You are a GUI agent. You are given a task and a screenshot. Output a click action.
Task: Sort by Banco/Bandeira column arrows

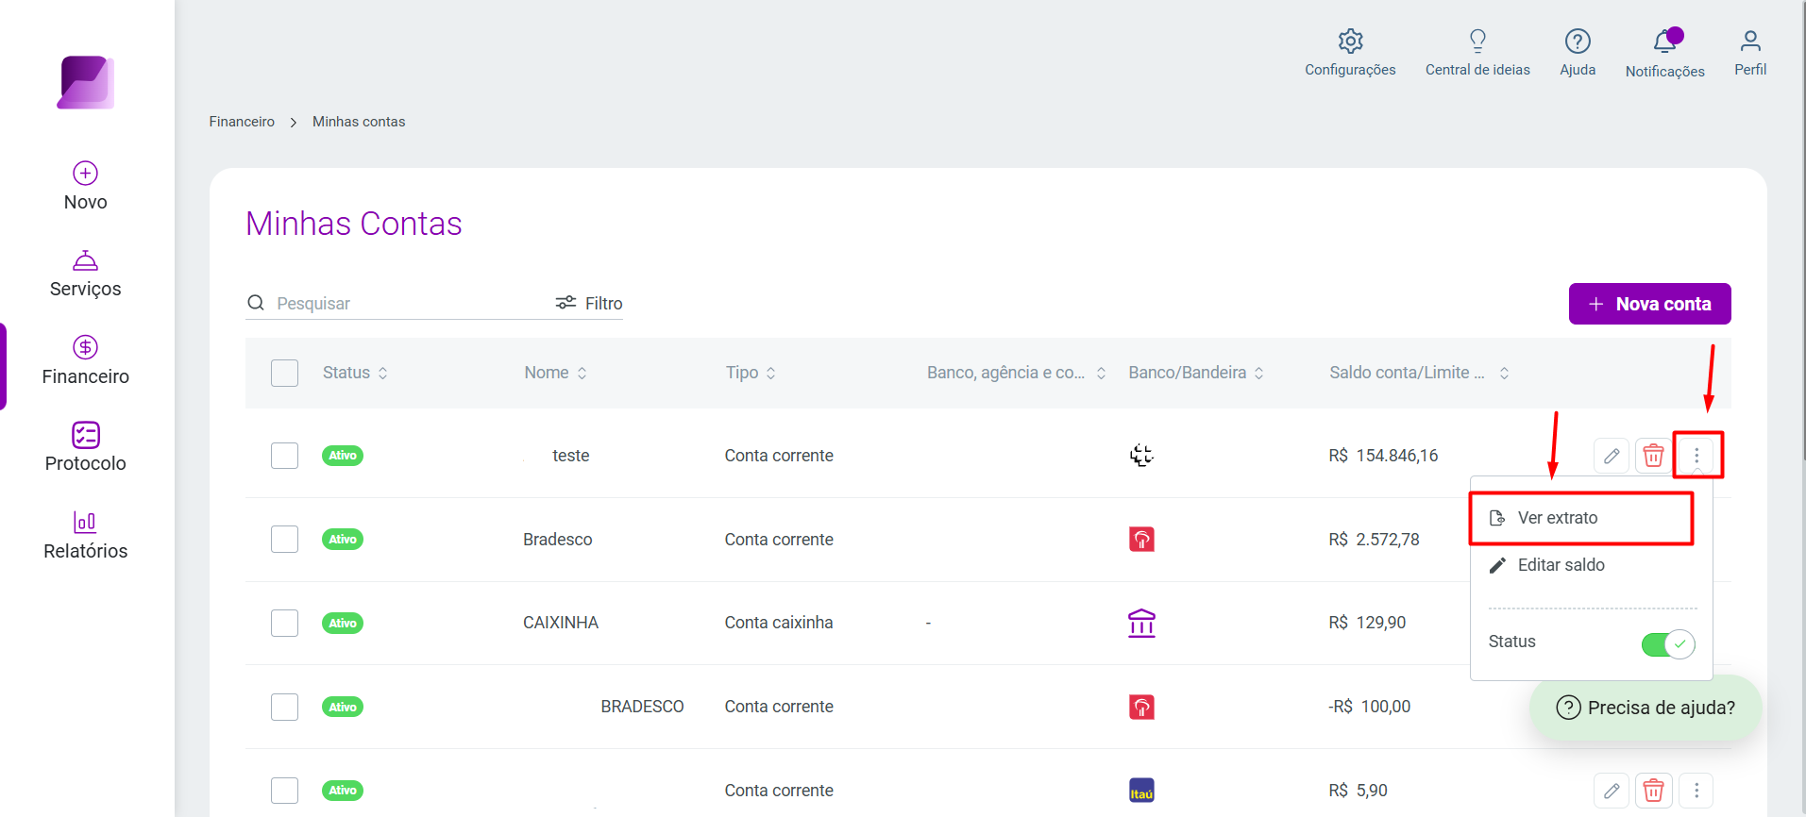(1258, 373)
